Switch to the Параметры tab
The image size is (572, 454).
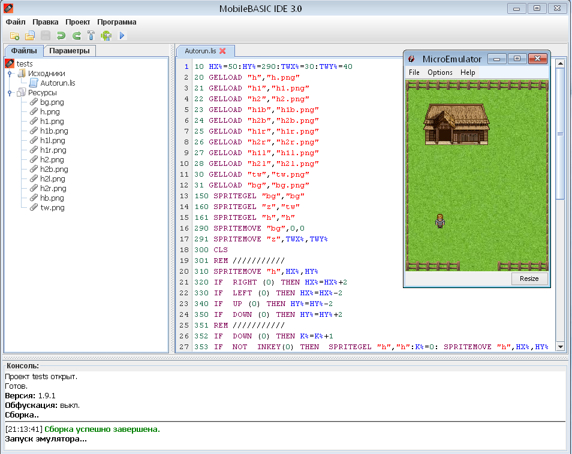coord(70,51)
